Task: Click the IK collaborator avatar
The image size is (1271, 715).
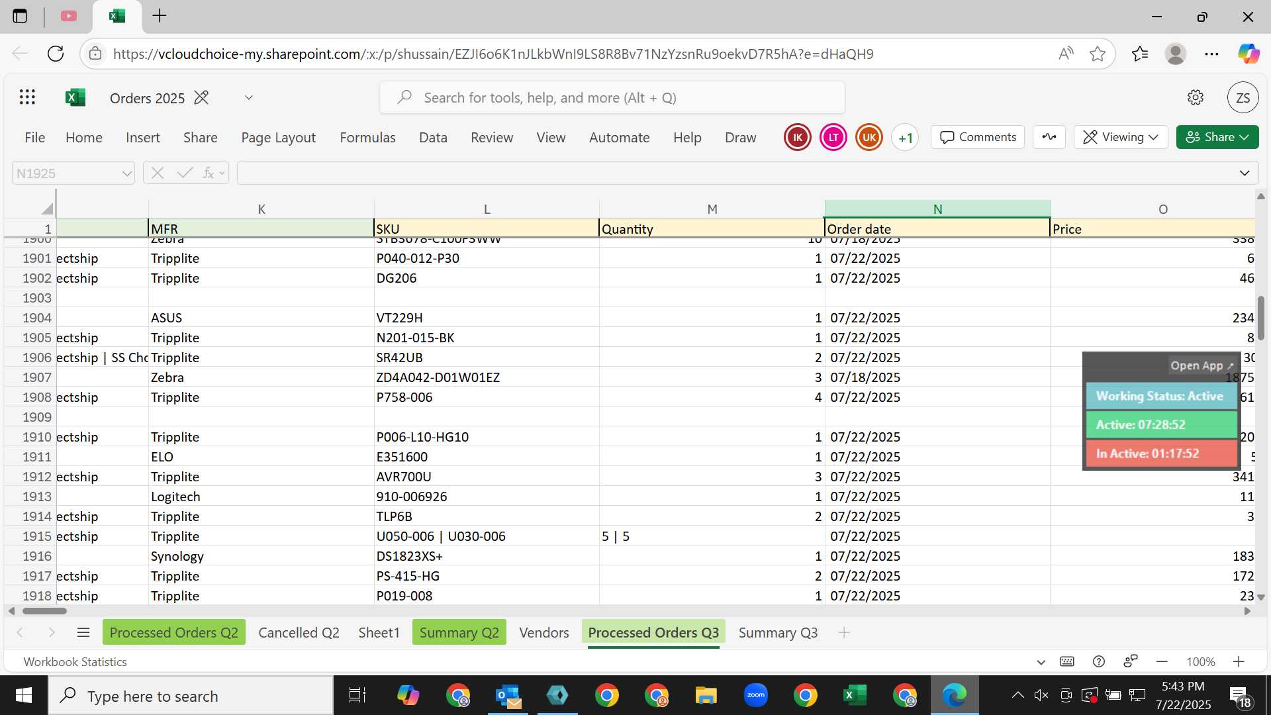Action: coord(798,138)
